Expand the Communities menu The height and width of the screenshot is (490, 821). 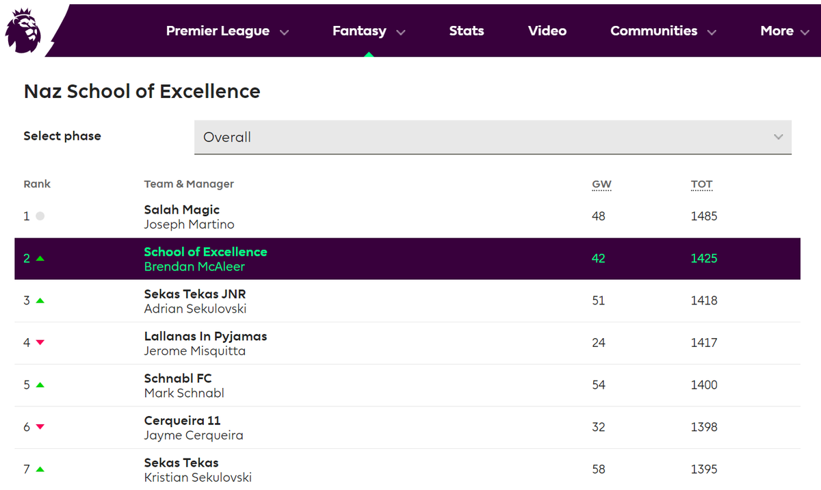tap(662, 31)
